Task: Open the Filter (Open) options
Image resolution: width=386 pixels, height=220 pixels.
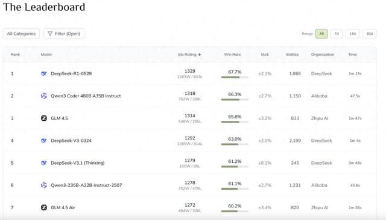Action: [64, 34]
